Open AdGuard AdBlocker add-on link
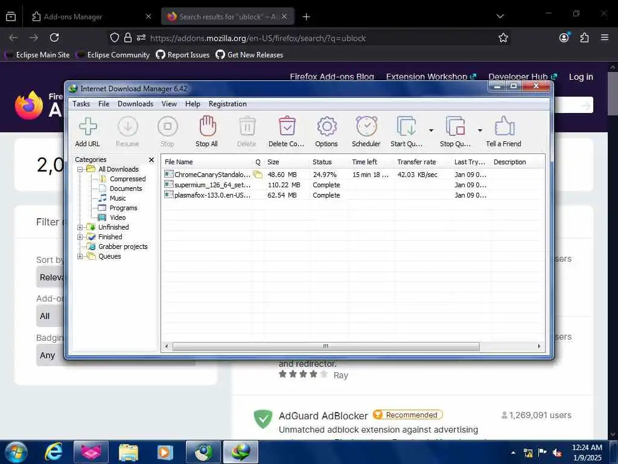 point(323,416)
